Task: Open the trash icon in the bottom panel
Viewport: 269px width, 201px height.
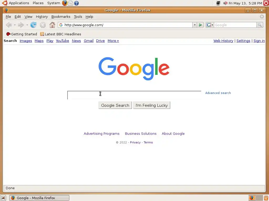Action: 266,198
